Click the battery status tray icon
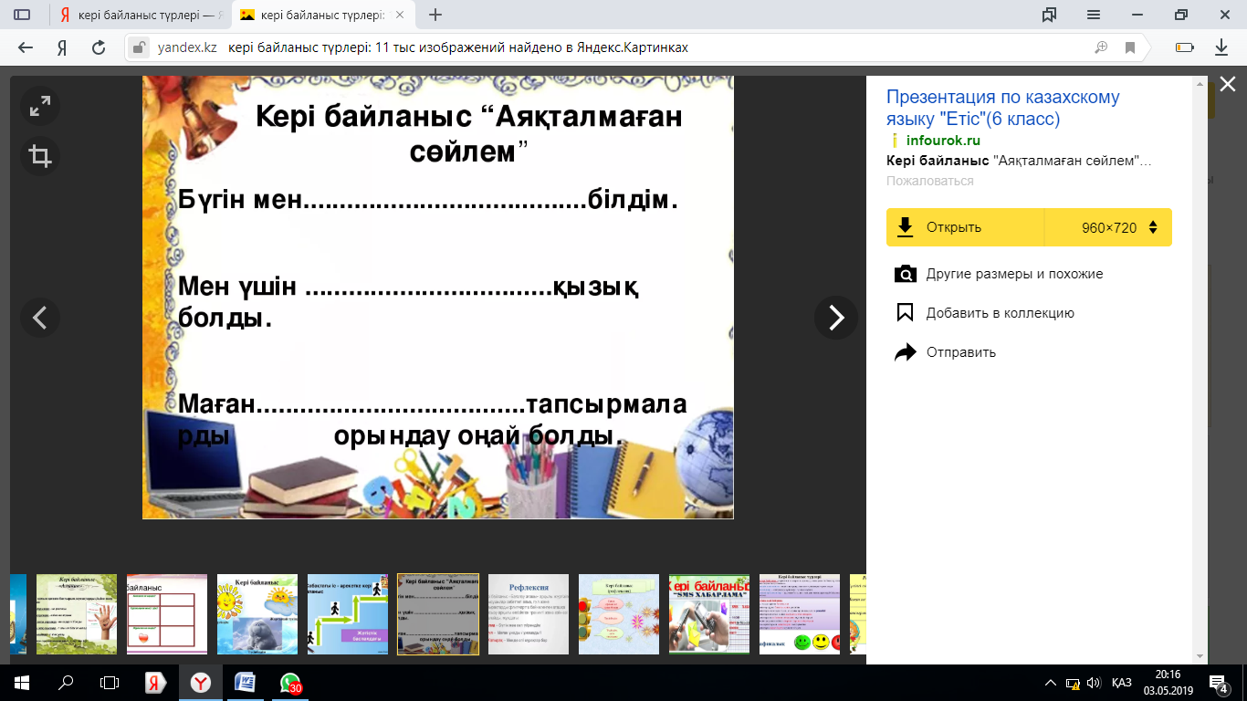This screenshot has height=701, width=1247. click(x=1073, y=683)
